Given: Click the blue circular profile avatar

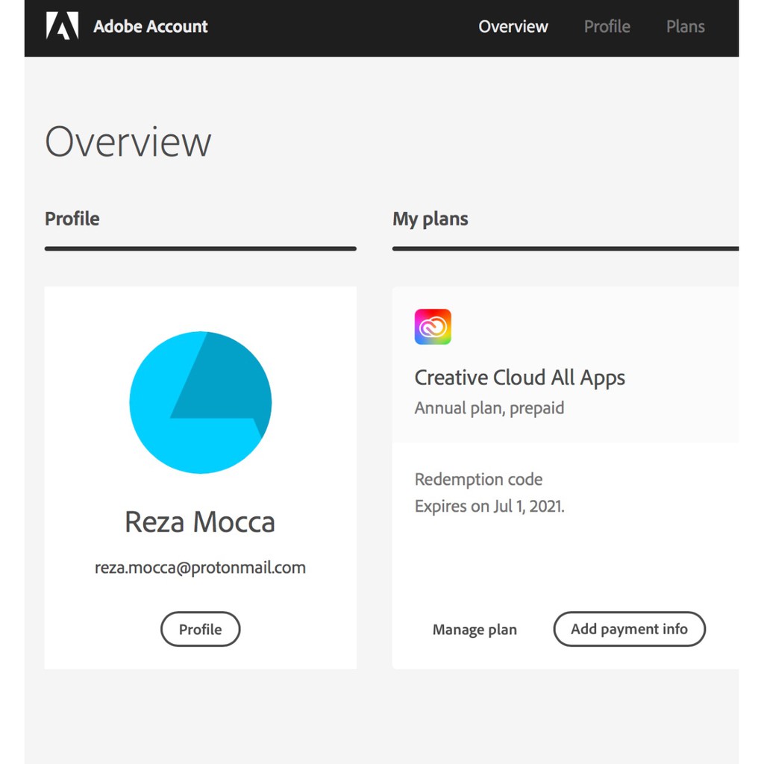Looking at the screenshot, I should [x=200, y=402].
